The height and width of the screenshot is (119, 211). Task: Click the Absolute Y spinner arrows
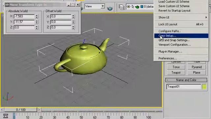point(37,22)
